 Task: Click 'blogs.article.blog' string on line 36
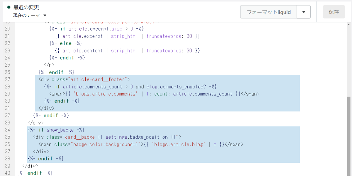pyautogui.click(x=179, y=144)
